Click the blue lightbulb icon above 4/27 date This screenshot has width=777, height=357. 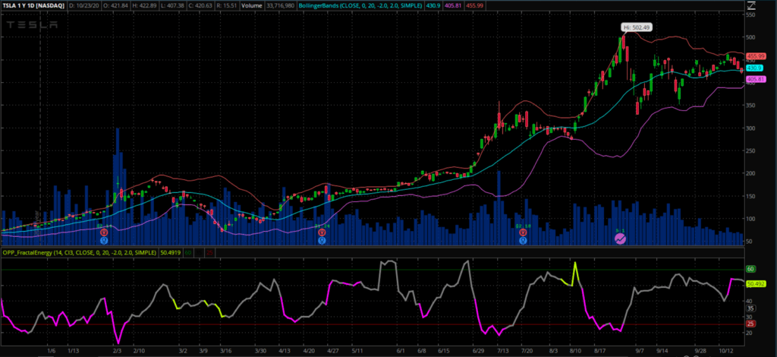322,241
